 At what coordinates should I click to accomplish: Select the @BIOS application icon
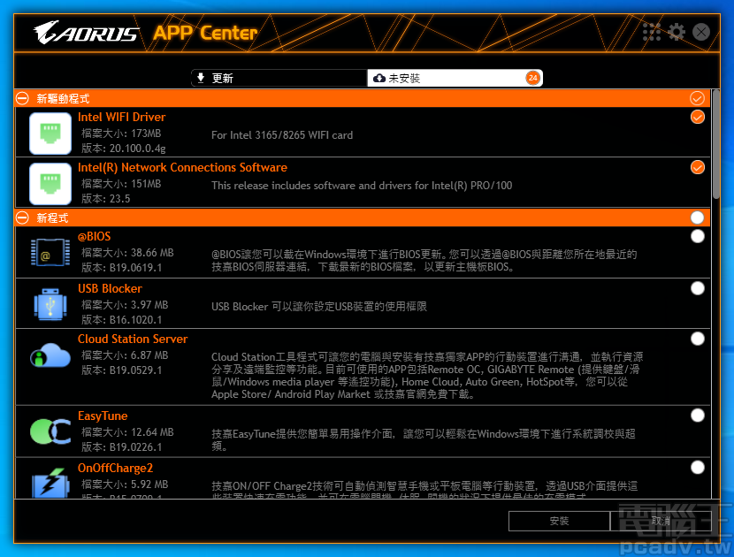click(x=50, y=254)
